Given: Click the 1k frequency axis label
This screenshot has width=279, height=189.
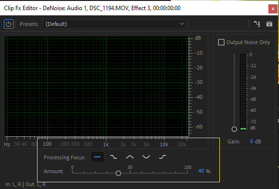Looking at the screenshot, I should point(106,144).
